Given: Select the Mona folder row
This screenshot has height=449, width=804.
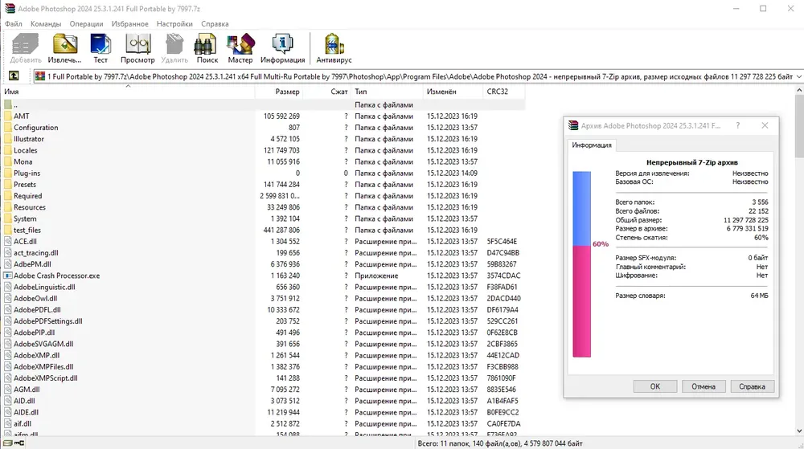Looking at the screenshot, I should point(264,161).
